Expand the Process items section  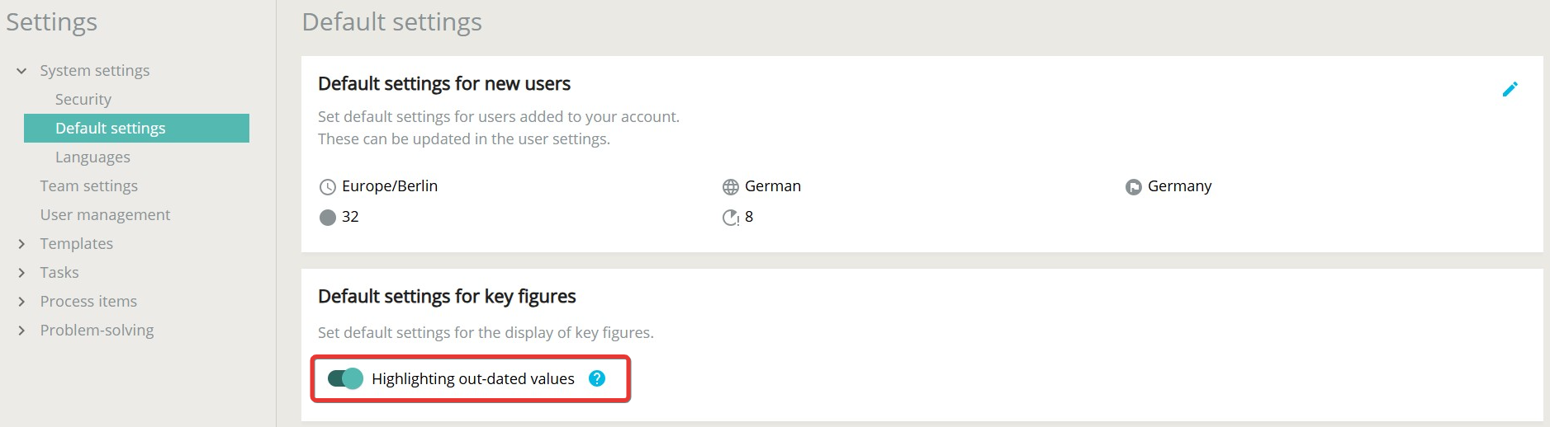[x=21, y=302]
